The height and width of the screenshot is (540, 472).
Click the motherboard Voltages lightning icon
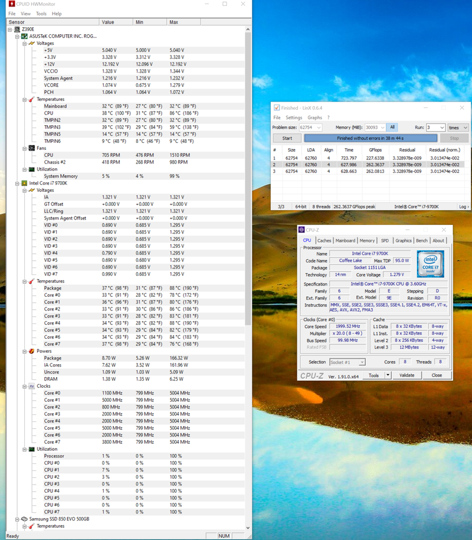(x=32, y=44)
